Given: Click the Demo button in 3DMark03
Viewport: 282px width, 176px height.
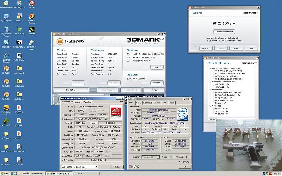Looking at the screenshot, I should 154,90.
